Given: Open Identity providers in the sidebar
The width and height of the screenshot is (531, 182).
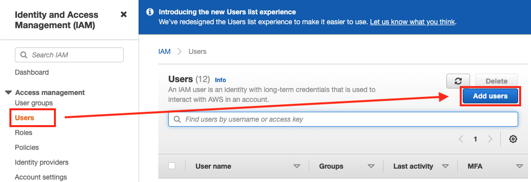Looking at the screenshot, I should coord(42,162).
